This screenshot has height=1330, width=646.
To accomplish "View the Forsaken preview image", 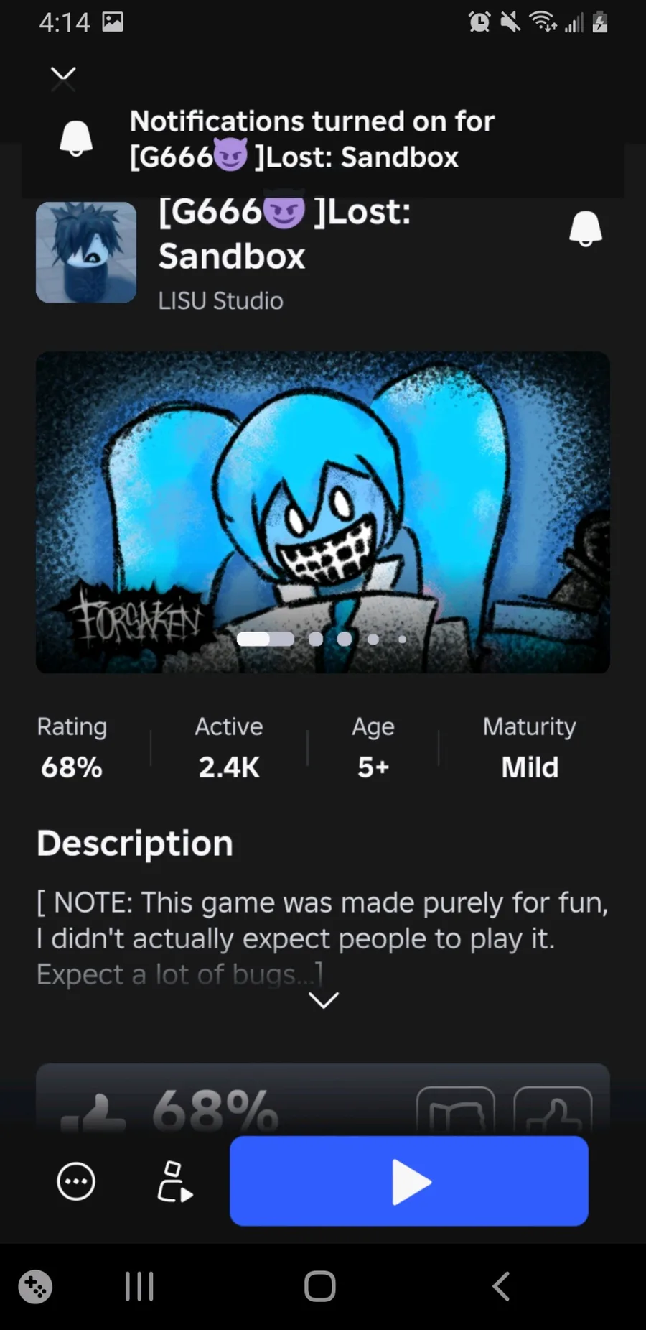I will click(x=323, y=512).
